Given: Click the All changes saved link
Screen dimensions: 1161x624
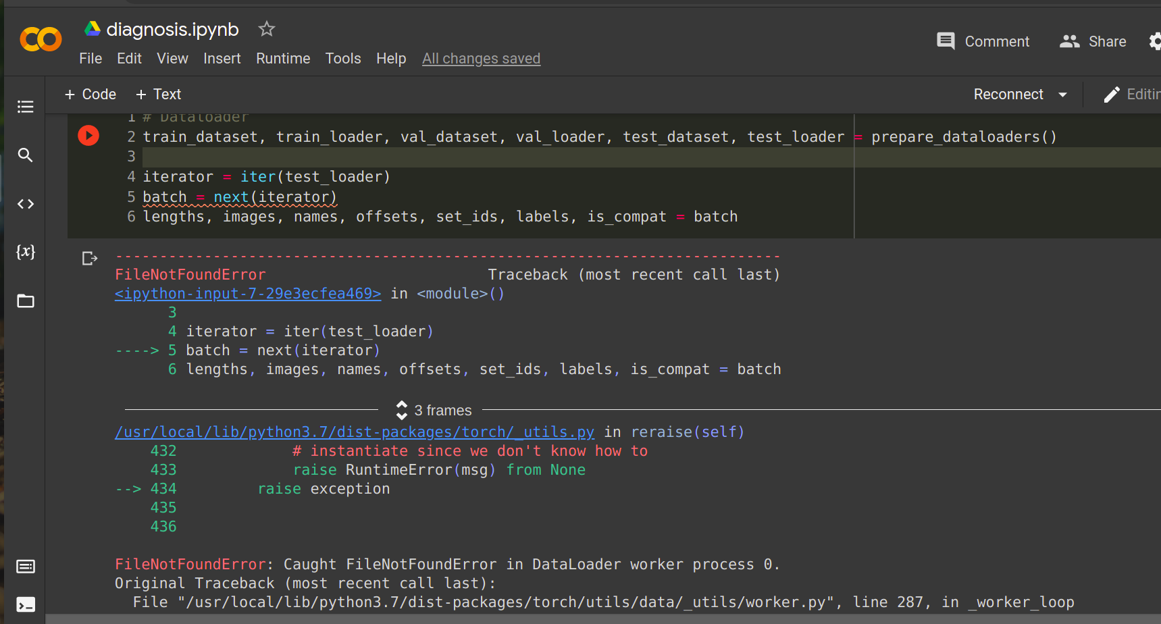Looking at the screenshot, I should pos(481,58).
